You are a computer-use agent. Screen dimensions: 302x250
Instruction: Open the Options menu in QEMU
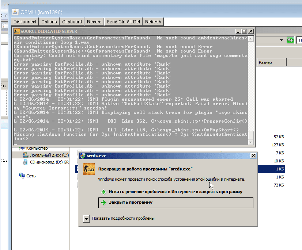pos(49,22)
